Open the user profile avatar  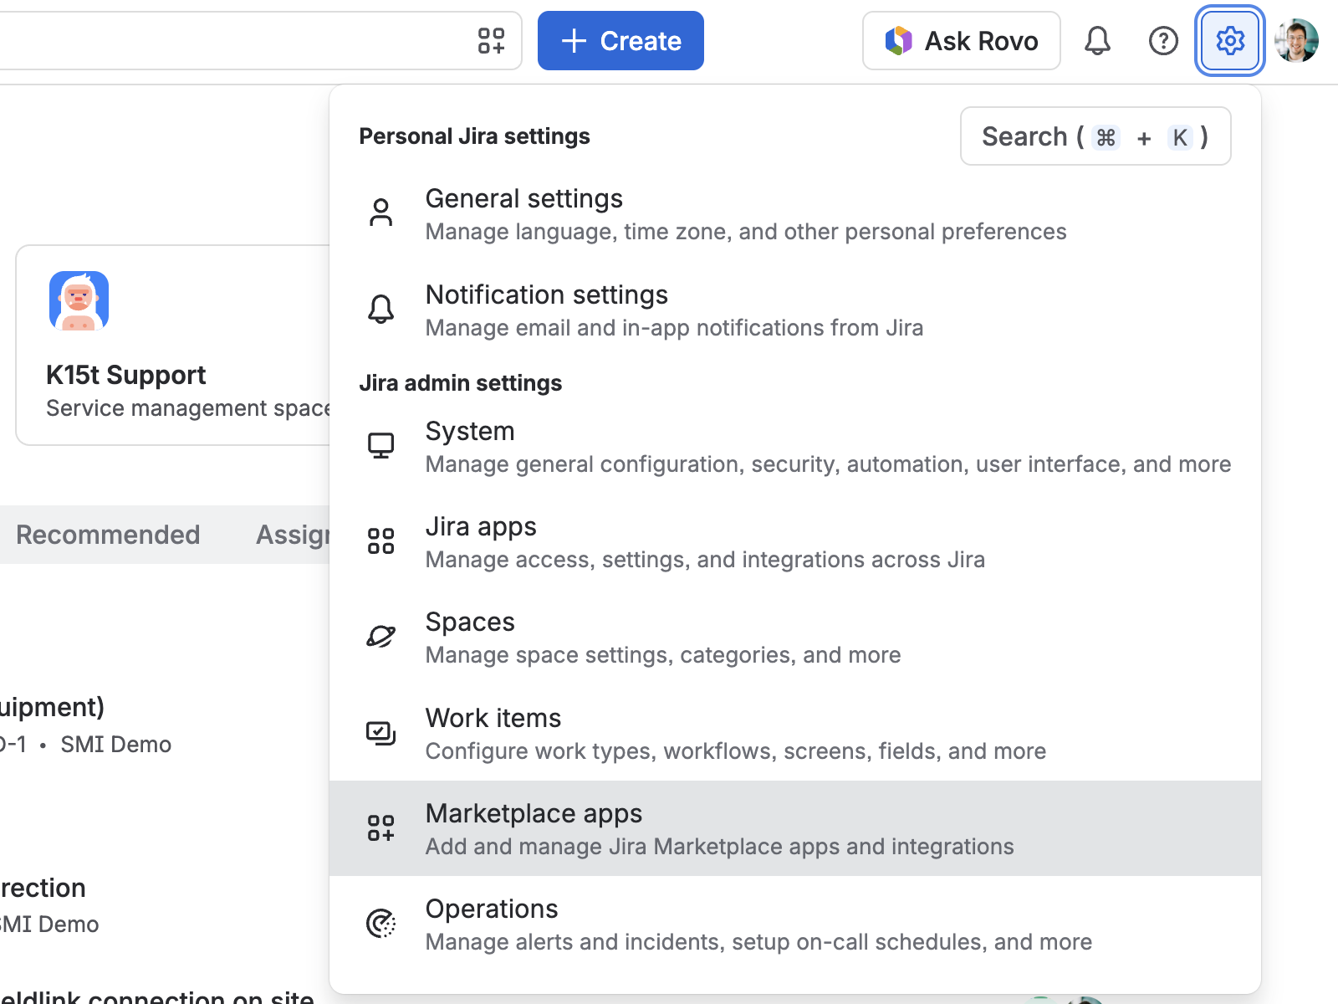1296,40
